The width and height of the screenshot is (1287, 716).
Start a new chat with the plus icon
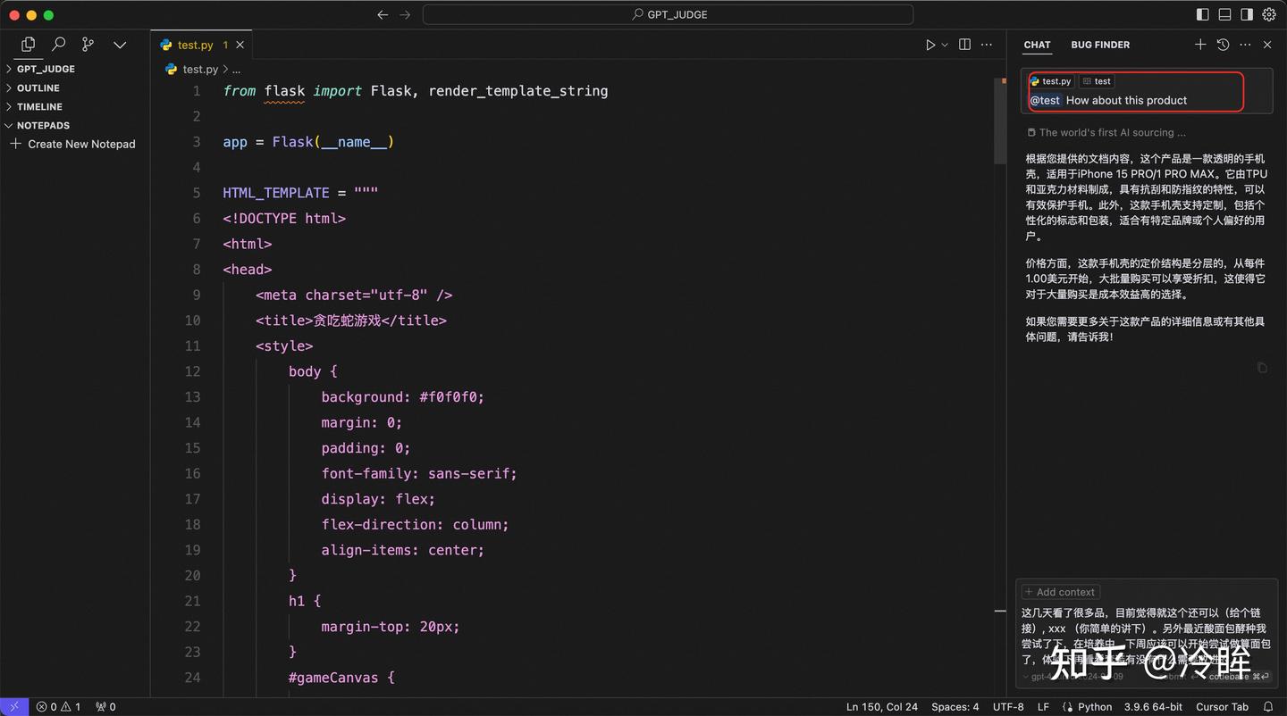pyautogui.click(x=1200, y=44)
